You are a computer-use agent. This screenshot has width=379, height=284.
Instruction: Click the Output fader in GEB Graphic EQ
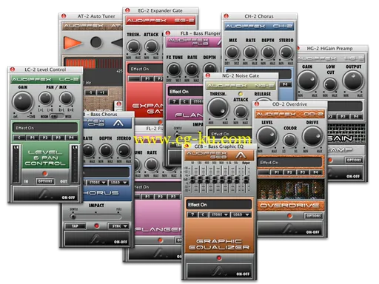[246, 180]
